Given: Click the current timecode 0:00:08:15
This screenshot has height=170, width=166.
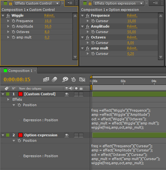Looking at the screenshot, I should (17, 79).
